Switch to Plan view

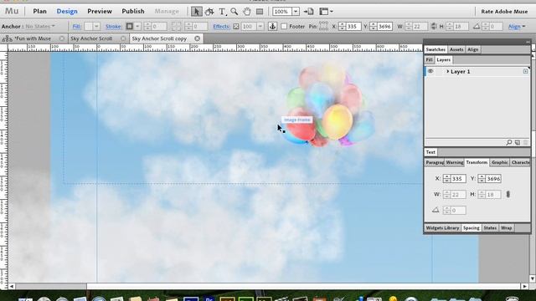pyautogui.click(x=39, y=11)
